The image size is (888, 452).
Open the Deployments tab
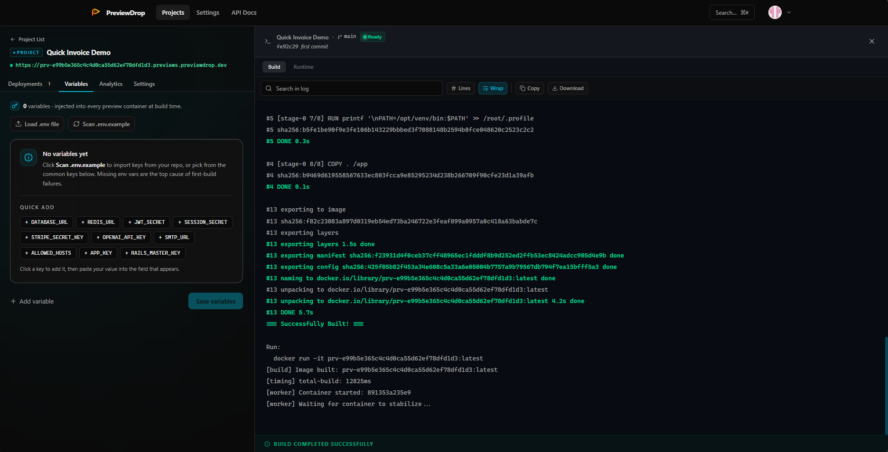coord(25,83)
